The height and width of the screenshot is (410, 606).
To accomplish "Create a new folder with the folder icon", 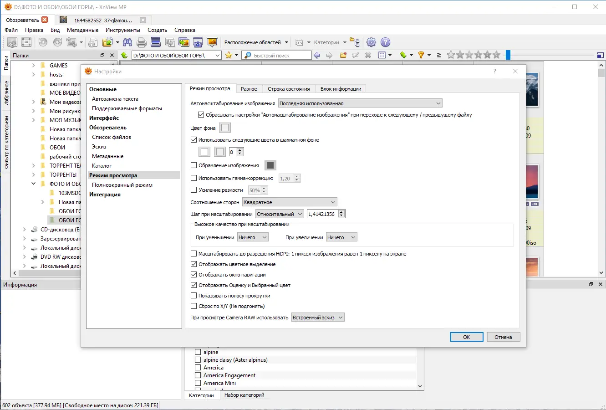I will tap(343, 55).
